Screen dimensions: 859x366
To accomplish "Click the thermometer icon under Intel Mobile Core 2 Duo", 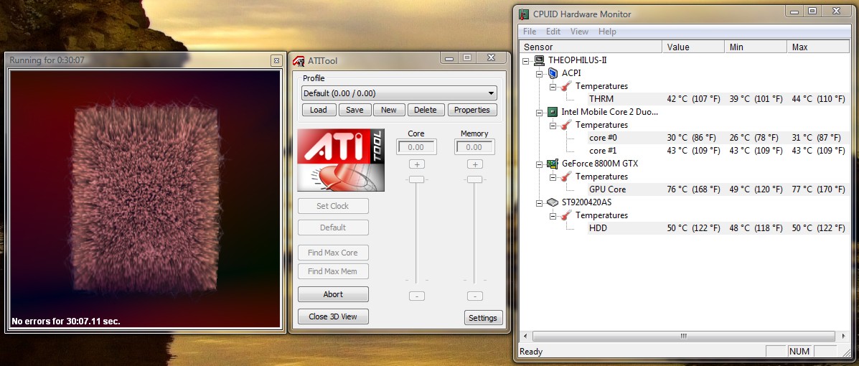I will (x=566, y=125).
